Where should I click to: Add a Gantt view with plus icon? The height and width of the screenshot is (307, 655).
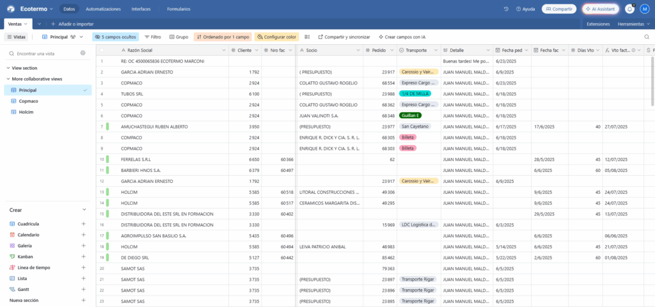pos(84,289)
